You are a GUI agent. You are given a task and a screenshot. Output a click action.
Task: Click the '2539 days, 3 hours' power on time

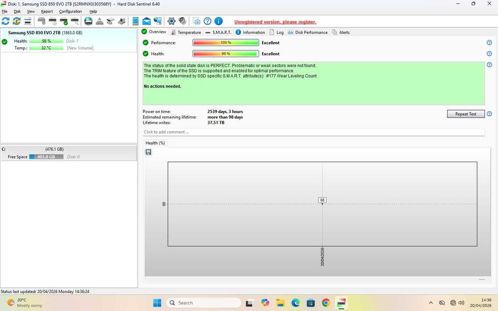click(225, 111)
